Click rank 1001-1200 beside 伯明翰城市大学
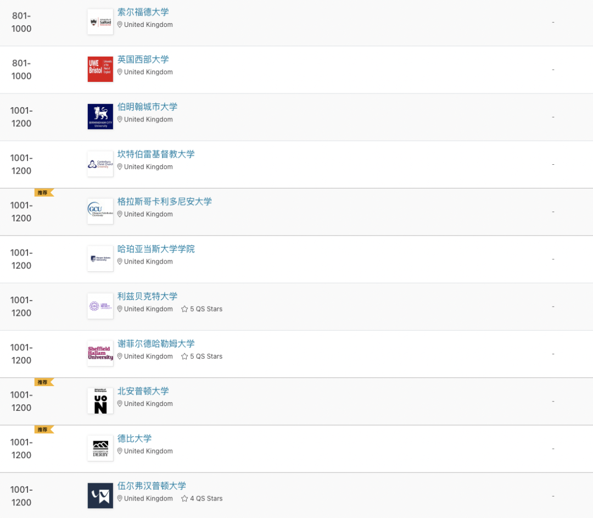The width and height of the screenshot is (593, 518). click(21, 117)
